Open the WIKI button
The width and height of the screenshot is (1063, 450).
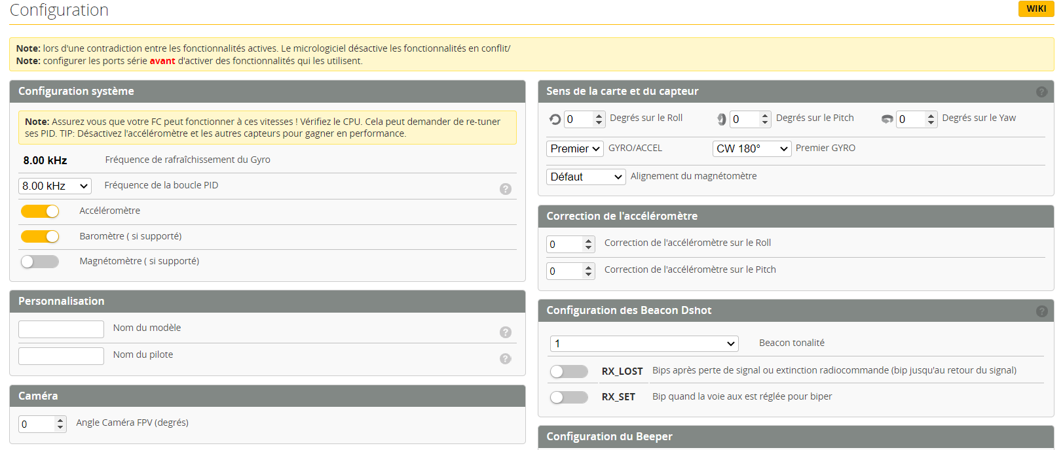(1035, 9)
